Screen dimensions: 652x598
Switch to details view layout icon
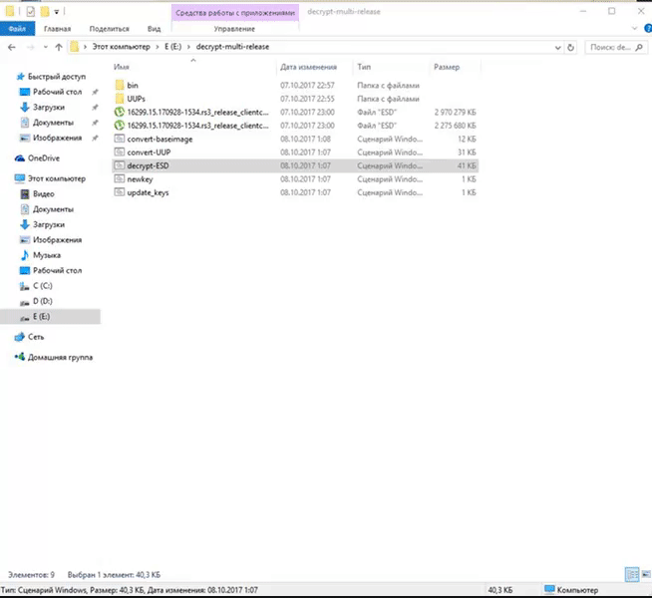point(632,575)
